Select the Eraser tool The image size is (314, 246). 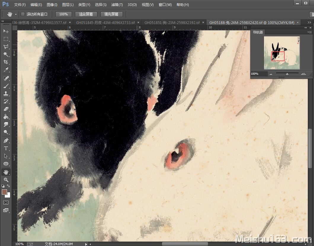point(6,109)
